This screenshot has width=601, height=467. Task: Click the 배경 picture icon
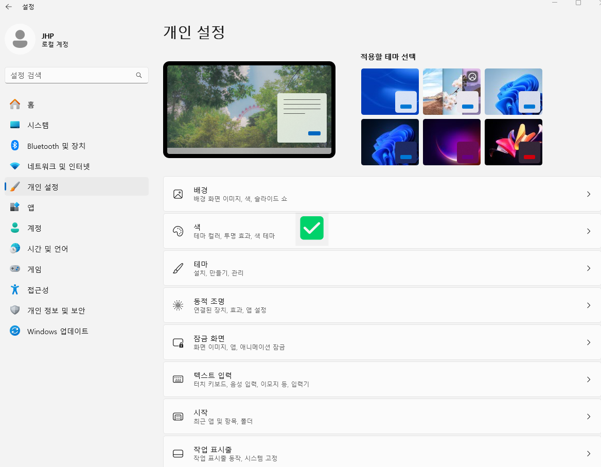(178, 194)
